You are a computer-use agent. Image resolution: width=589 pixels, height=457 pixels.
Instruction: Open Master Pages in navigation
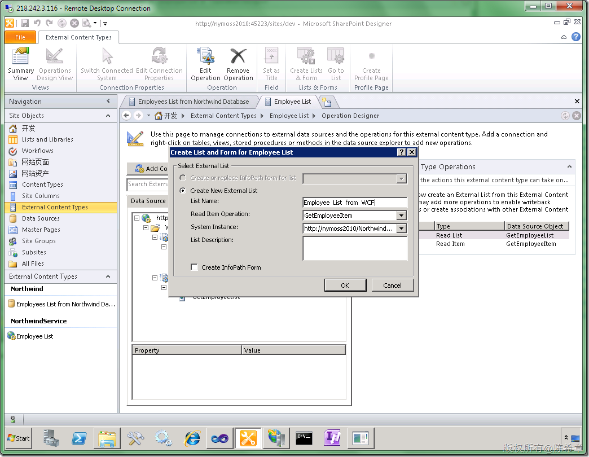41,230
